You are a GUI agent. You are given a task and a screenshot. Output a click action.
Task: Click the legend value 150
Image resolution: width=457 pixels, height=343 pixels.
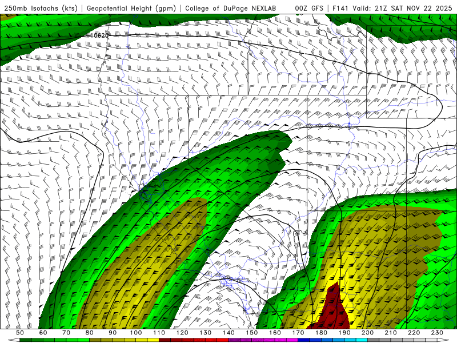251,333
